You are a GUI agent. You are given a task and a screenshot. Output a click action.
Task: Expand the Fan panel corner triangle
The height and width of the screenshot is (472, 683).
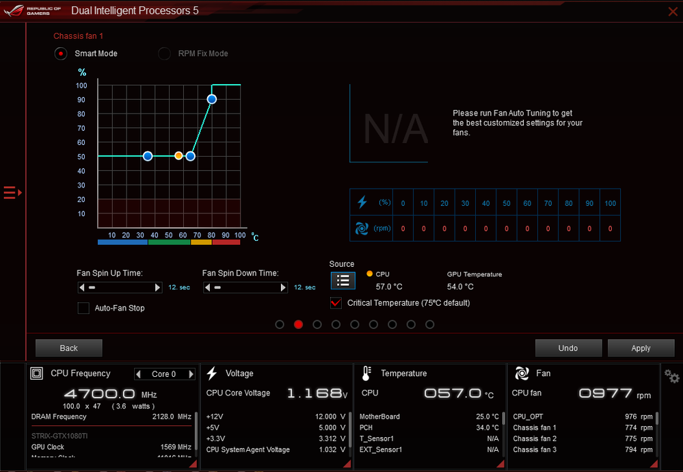click(x=654, y=464)
